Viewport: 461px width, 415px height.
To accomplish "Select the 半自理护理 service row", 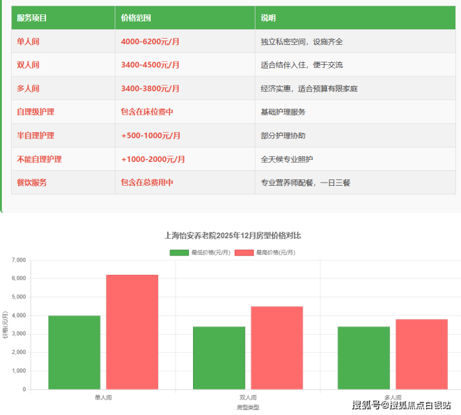I will pos(36,135).
